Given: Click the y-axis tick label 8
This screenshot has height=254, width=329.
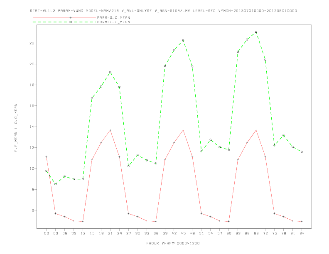Looking at the screenshot, I should [x=34, y=189].
